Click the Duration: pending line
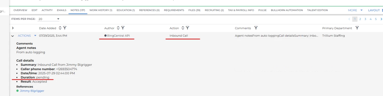Viewport: 383px width, 96px height. [x=35, y=77]
